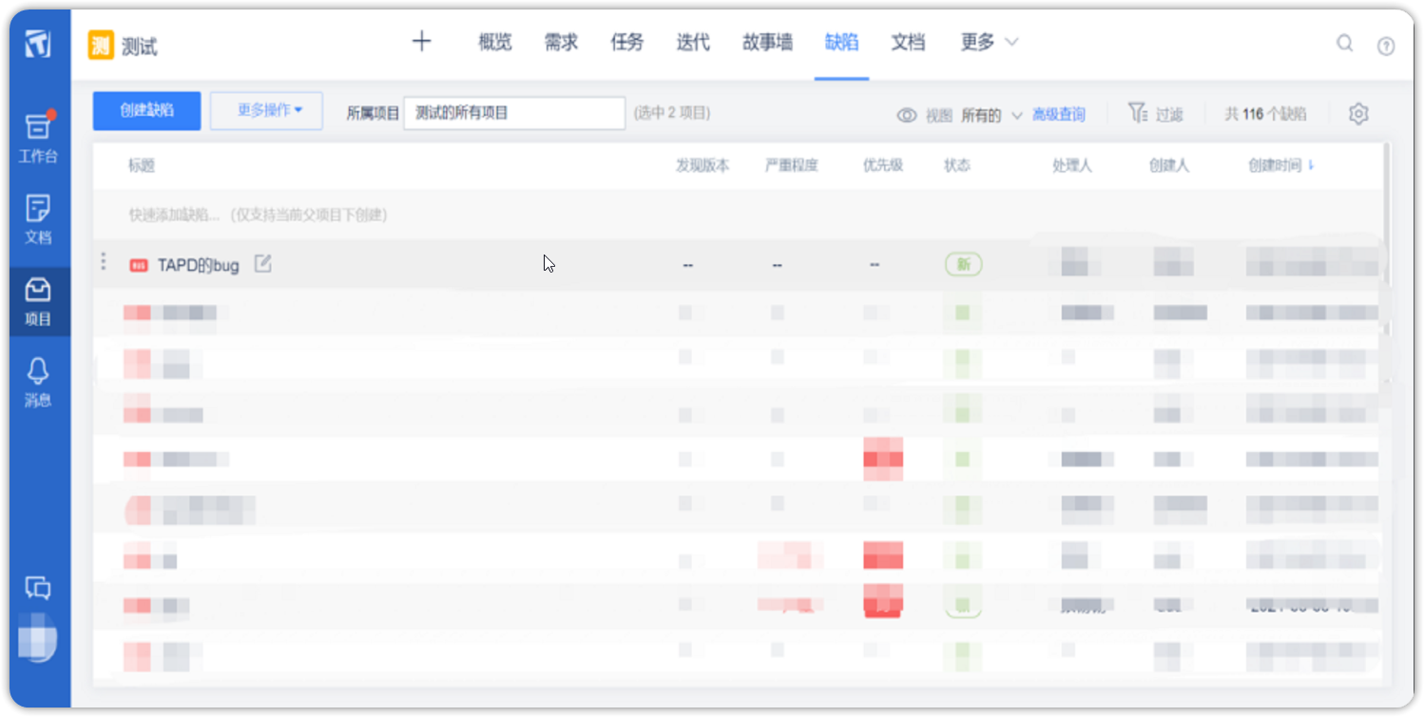The width and height of the screenshot is (1424, 717).
Task: Open the chat bubbles icon in sidebar
Action: pyautogui.click(x=38, y=588)
